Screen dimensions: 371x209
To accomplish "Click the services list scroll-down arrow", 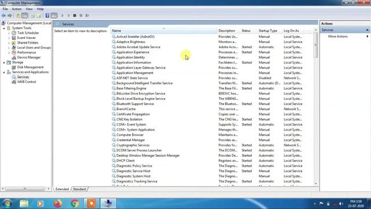I will click(315, 183).
